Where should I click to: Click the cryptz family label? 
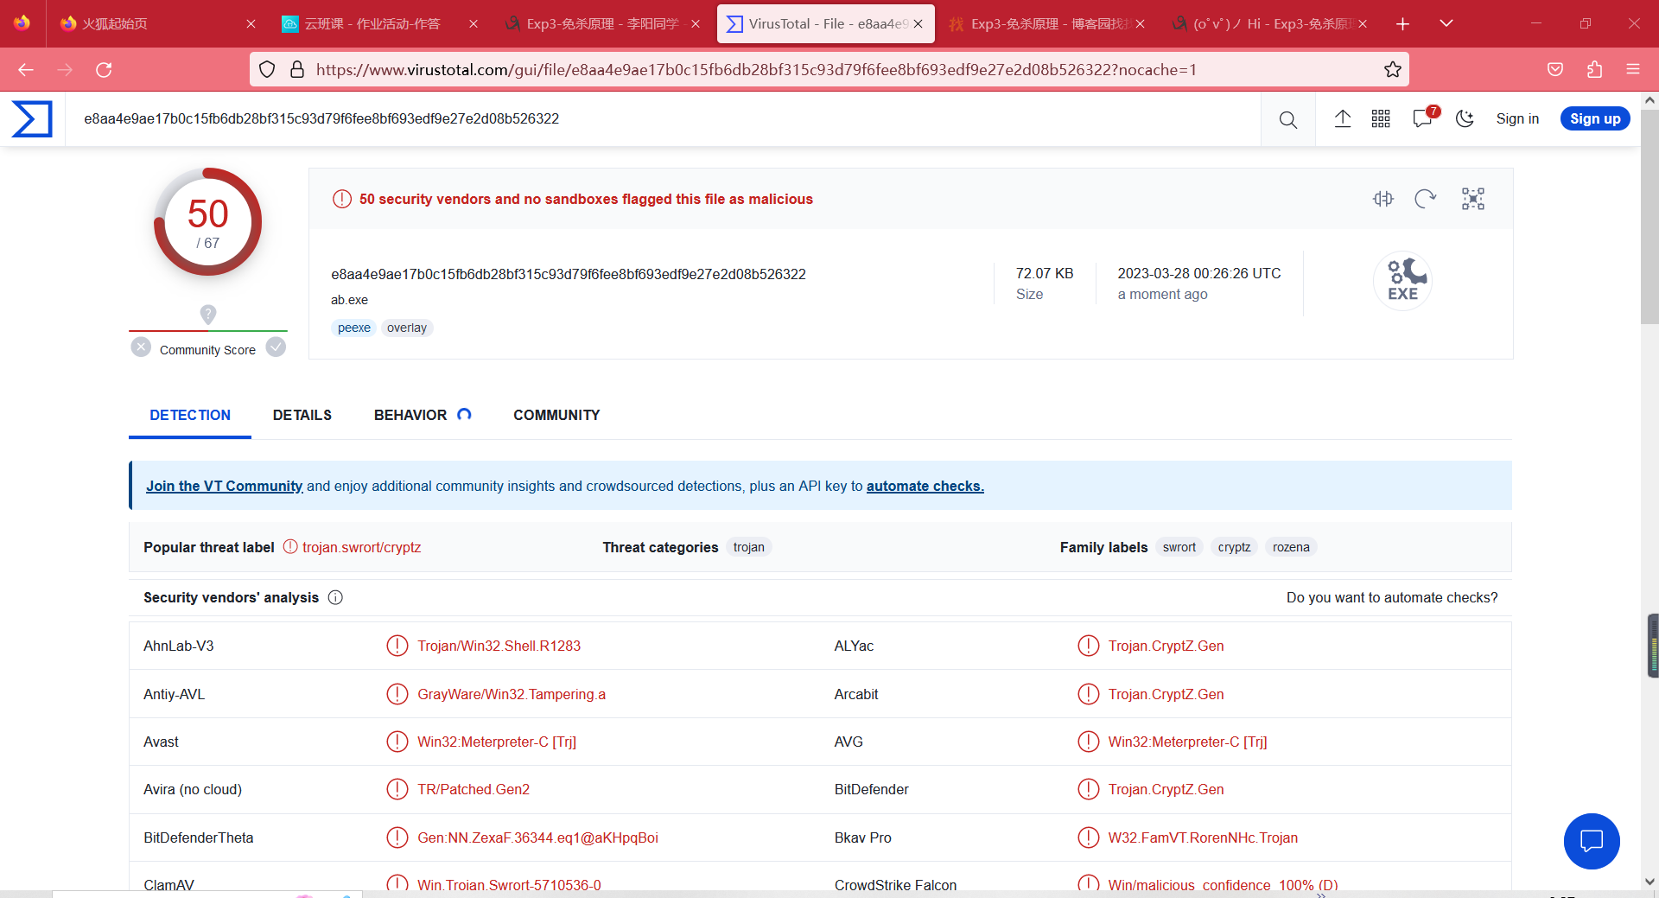click(1234, 547)
